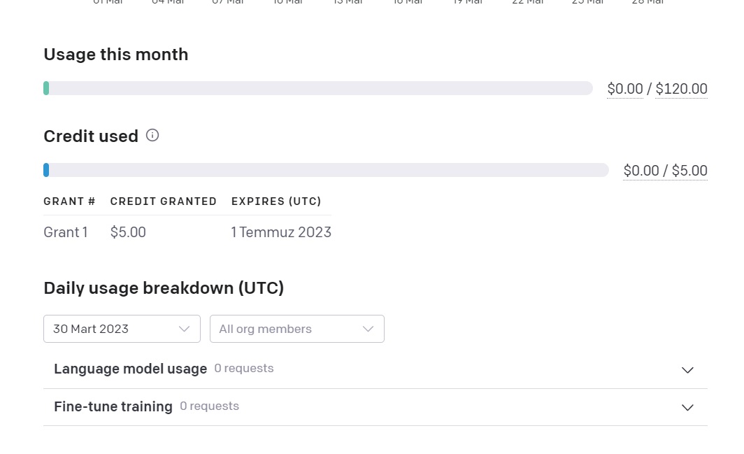Click the Grant # column header
The width and height of the screenshot is (744, 454).
pyautogui.click(x=69, y=201)
